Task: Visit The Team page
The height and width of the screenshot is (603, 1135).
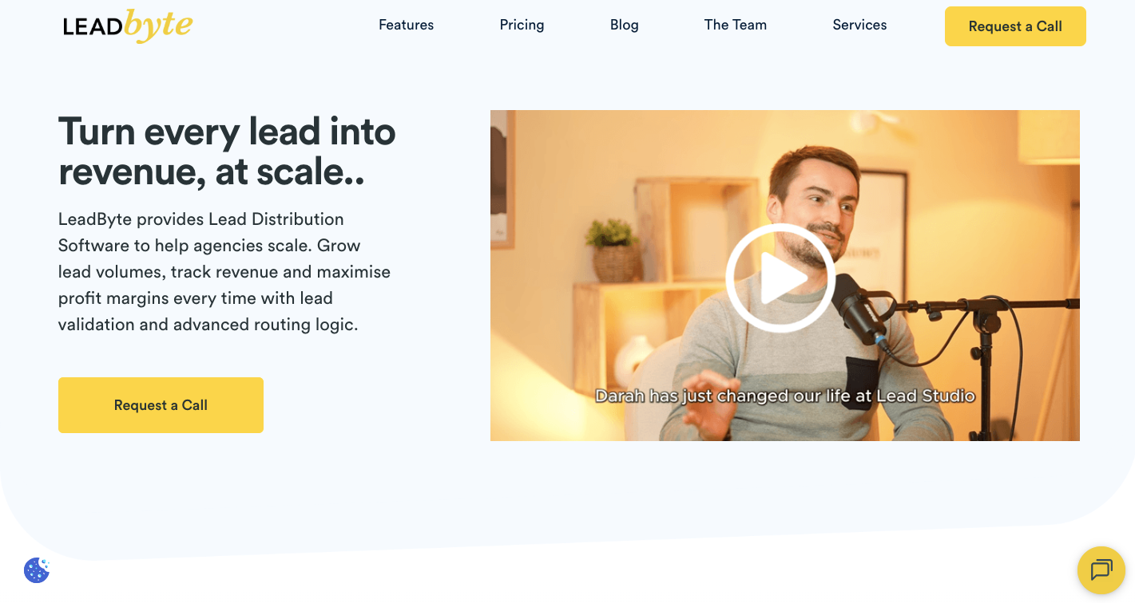Action: pos(735,25)
